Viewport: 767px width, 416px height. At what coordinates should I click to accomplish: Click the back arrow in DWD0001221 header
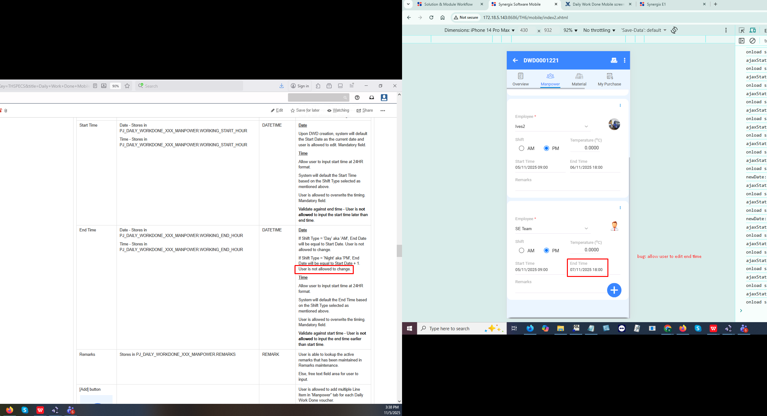pos(515,60)
